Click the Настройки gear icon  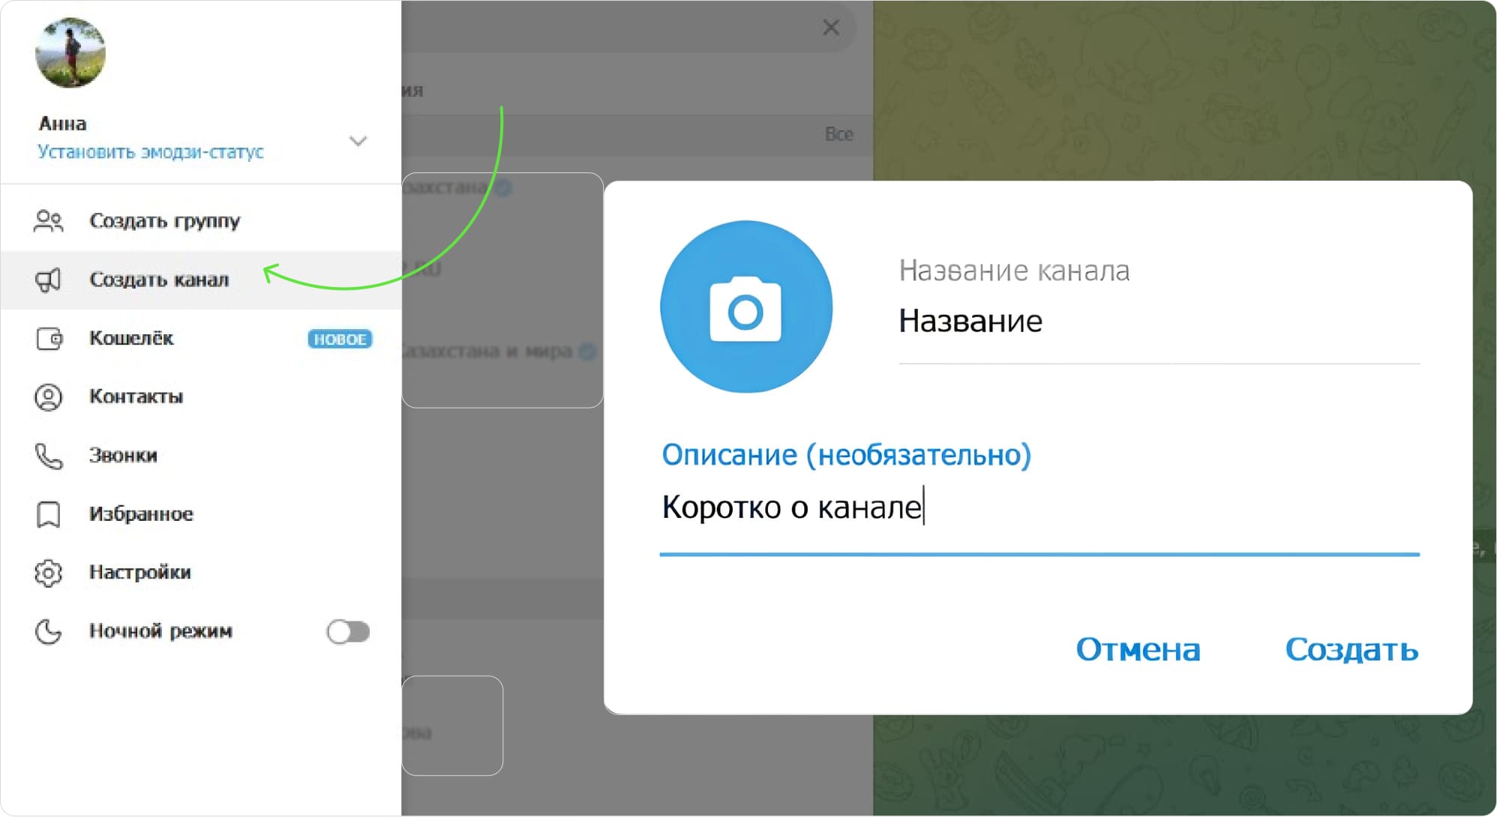49,573
